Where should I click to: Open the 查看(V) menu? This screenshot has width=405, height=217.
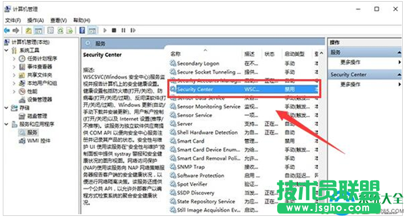pos(59,20)
